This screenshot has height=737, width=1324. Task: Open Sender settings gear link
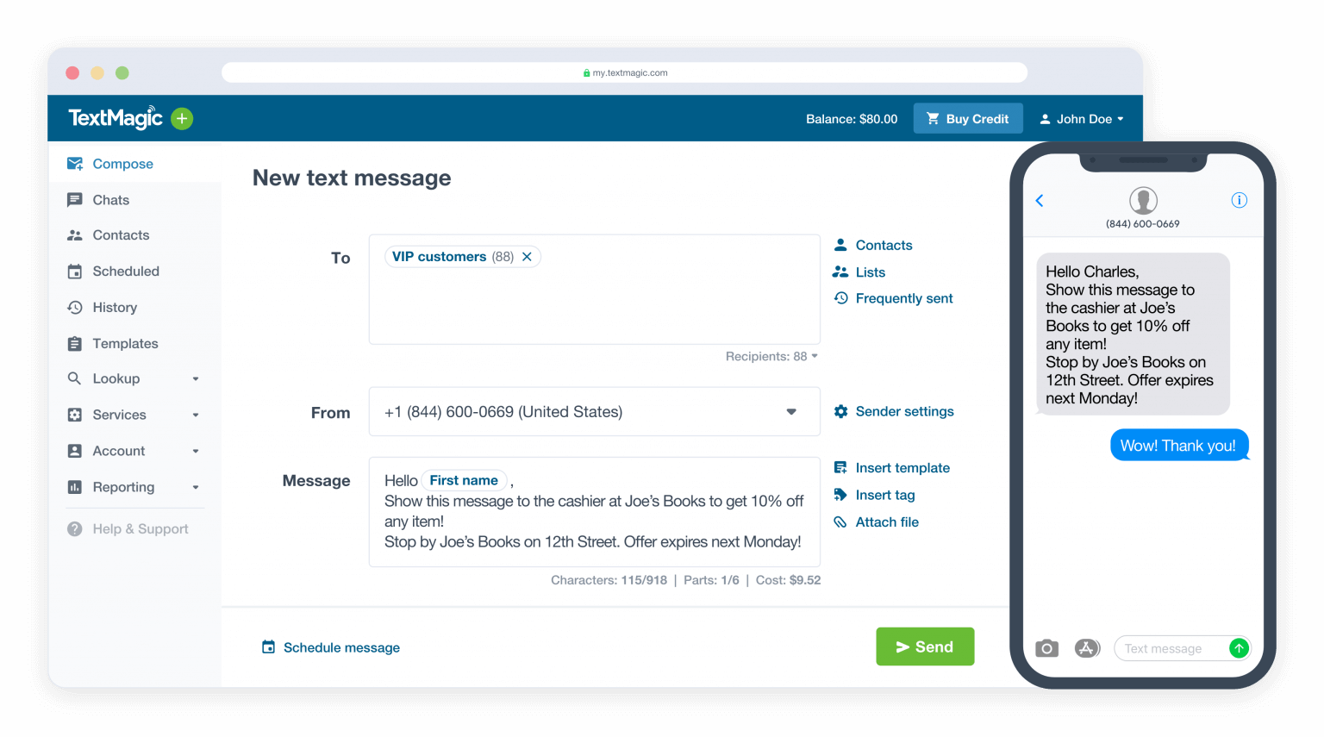(x=894, y=412)
